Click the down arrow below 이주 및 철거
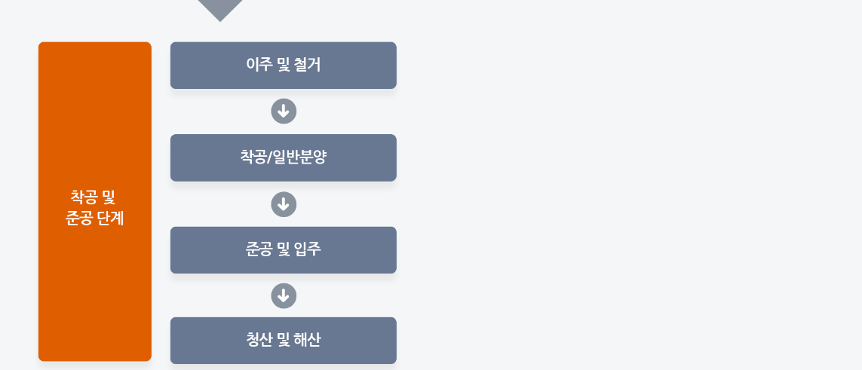Screen dimensions: 862x370 click(x=284, y=112)
